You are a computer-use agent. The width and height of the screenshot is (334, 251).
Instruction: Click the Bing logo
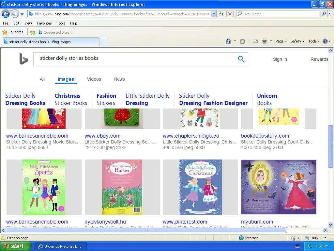click(23, 59)
